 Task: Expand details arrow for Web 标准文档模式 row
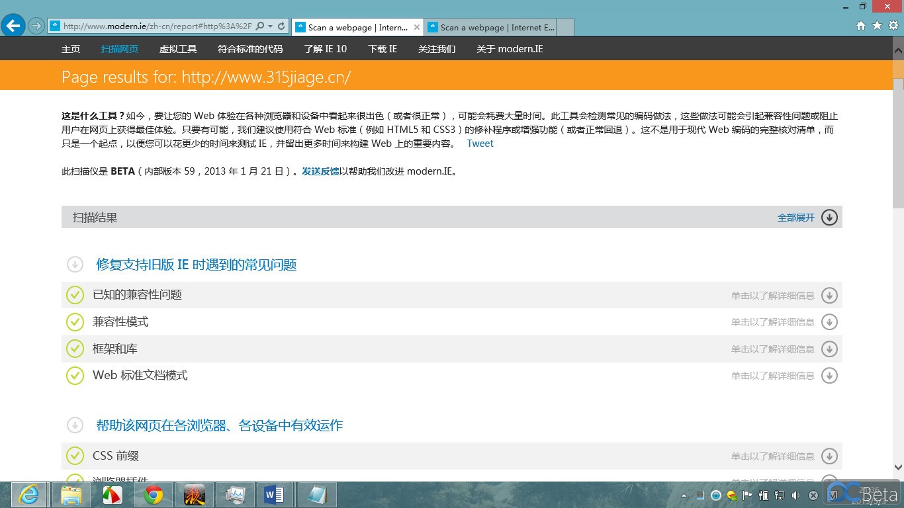[x=829, y=376]
